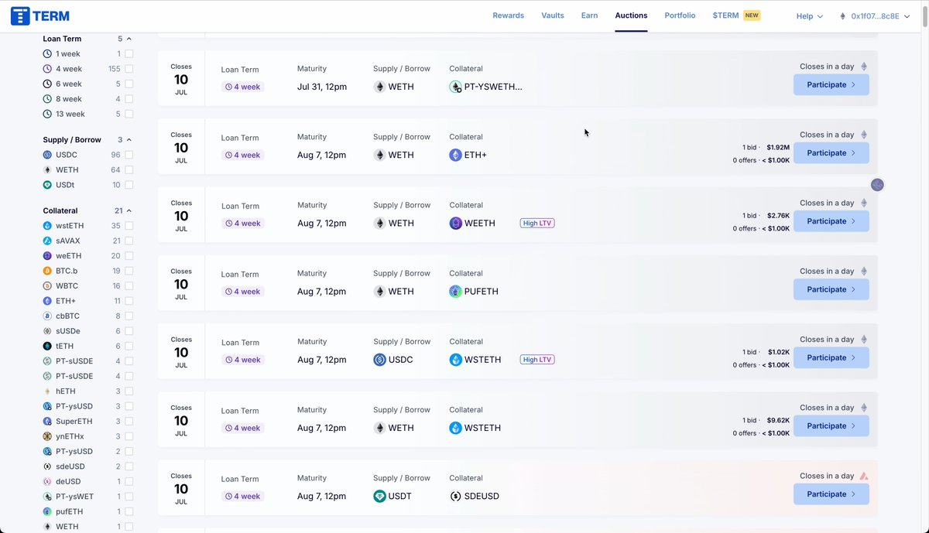Image resolution: width=929 pixels, height=533 pixels.
Task: Tick the 1 week loan term checkbox
Action: [129, 54]
